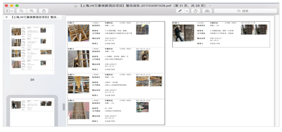
Task: Click in the search field
Action: [245, 11]
